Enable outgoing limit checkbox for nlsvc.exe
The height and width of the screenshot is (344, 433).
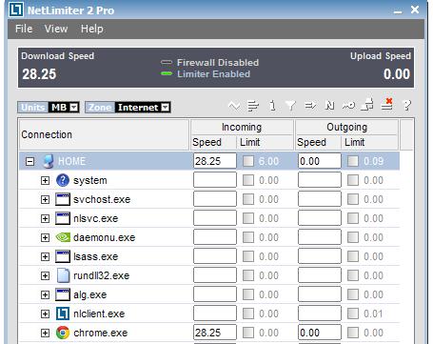click(x=353, y=218)
